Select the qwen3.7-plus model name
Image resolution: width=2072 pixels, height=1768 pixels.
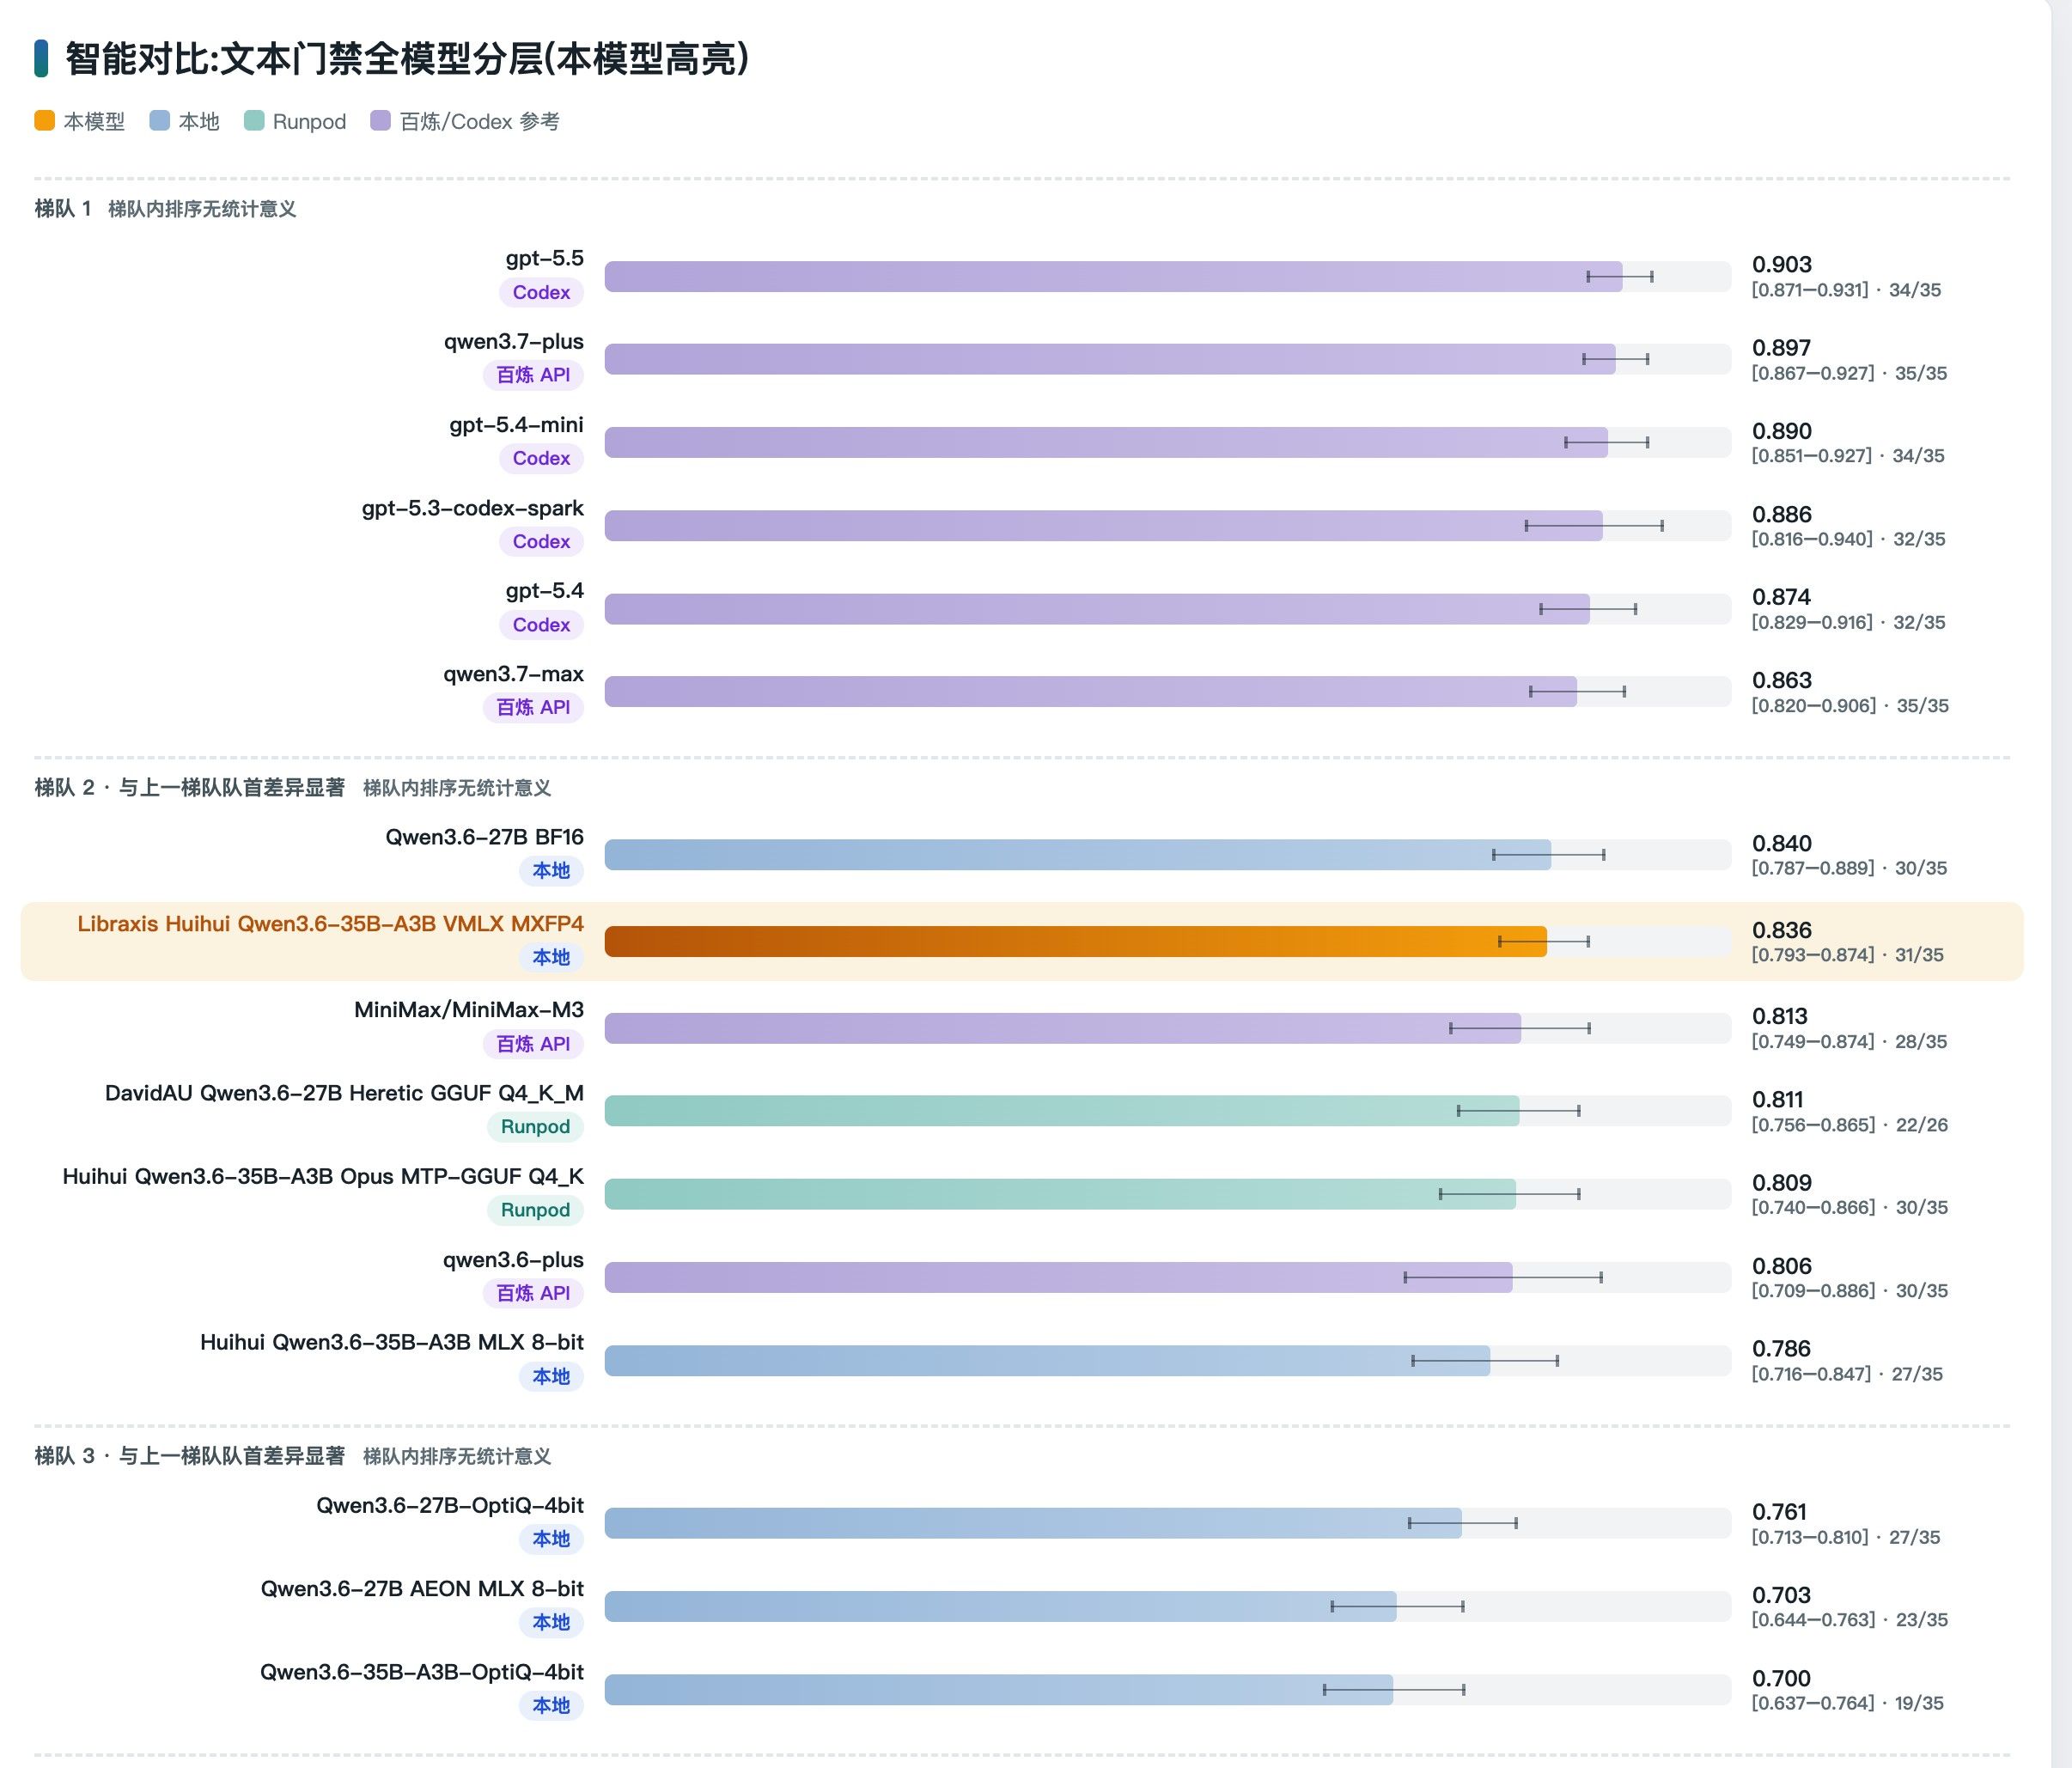[514, 341]
